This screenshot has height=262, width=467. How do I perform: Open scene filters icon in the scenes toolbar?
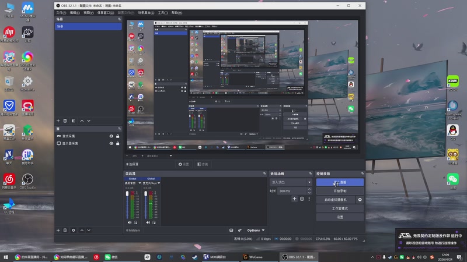point(74,121)
